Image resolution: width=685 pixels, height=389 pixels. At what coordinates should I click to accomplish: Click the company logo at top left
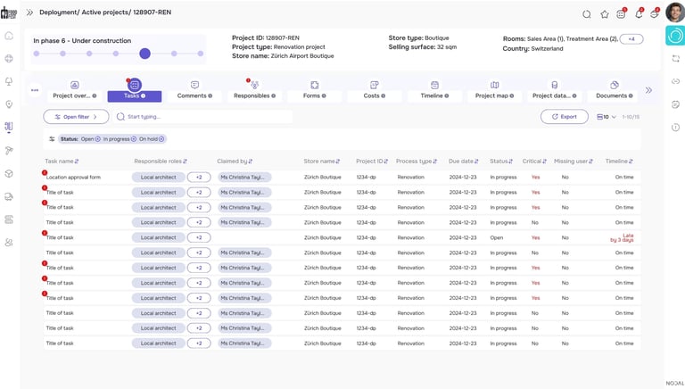pyautogui.click(x=9, y=12)
